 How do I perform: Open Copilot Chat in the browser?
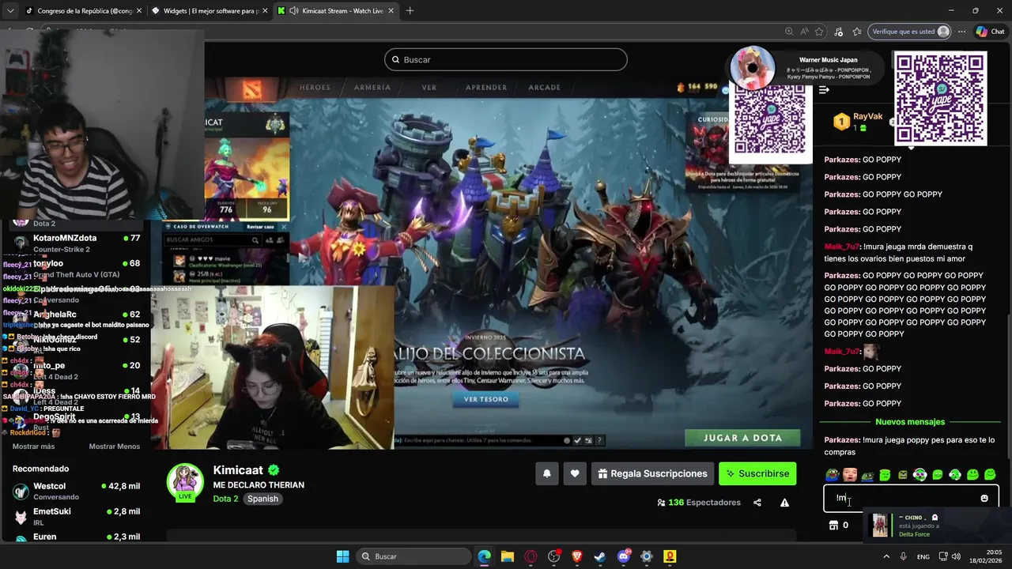990,32
